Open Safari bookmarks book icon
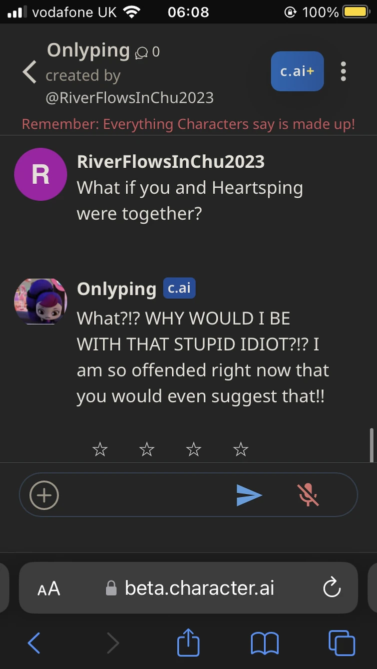Screen dimensions: 377x669 (x=265, y=643)
